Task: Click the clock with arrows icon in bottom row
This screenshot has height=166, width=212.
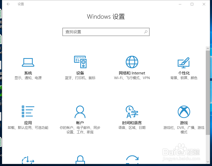Action: pos(28,160)
